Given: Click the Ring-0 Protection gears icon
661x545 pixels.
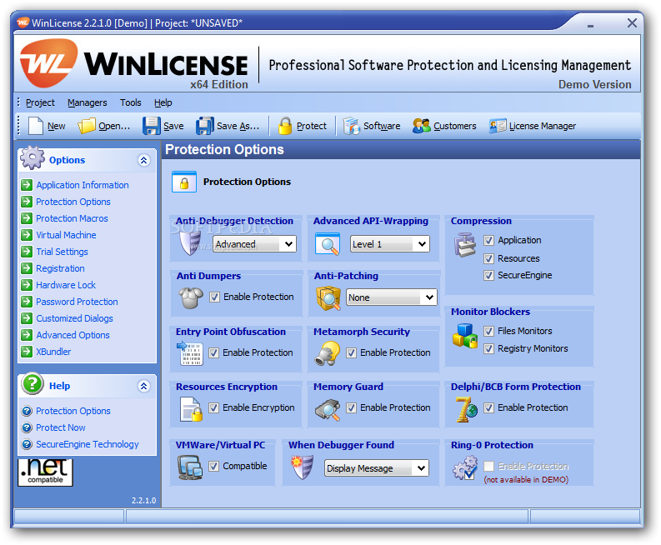Looking at the screenshot, I should click(x=465, y=467).
